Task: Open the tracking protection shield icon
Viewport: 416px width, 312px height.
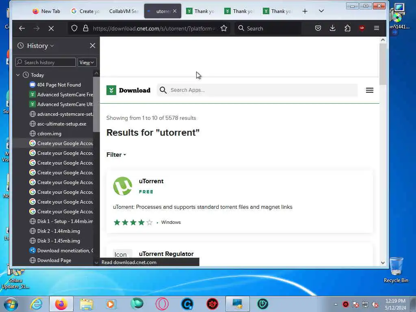Action: pos(74,28)
